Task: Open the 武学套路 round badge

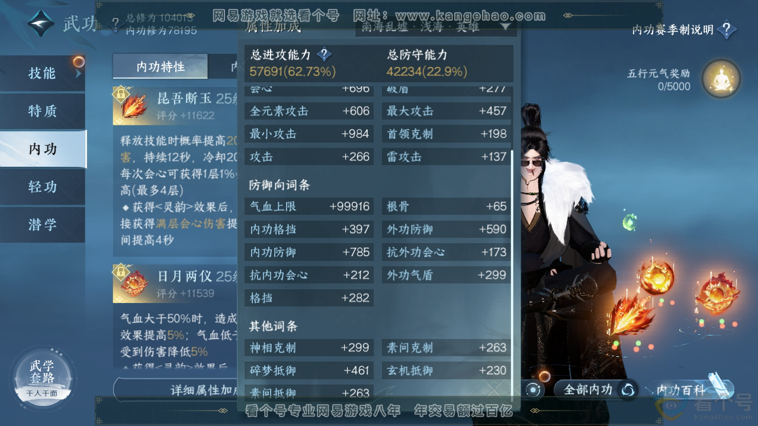Action: click(x=42, y=376)
